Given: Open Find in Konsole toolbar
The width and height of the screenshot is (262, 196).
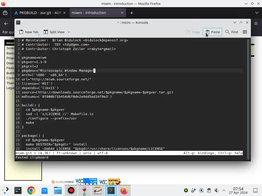Looking at the screenshot, I should tap(232, 32).
